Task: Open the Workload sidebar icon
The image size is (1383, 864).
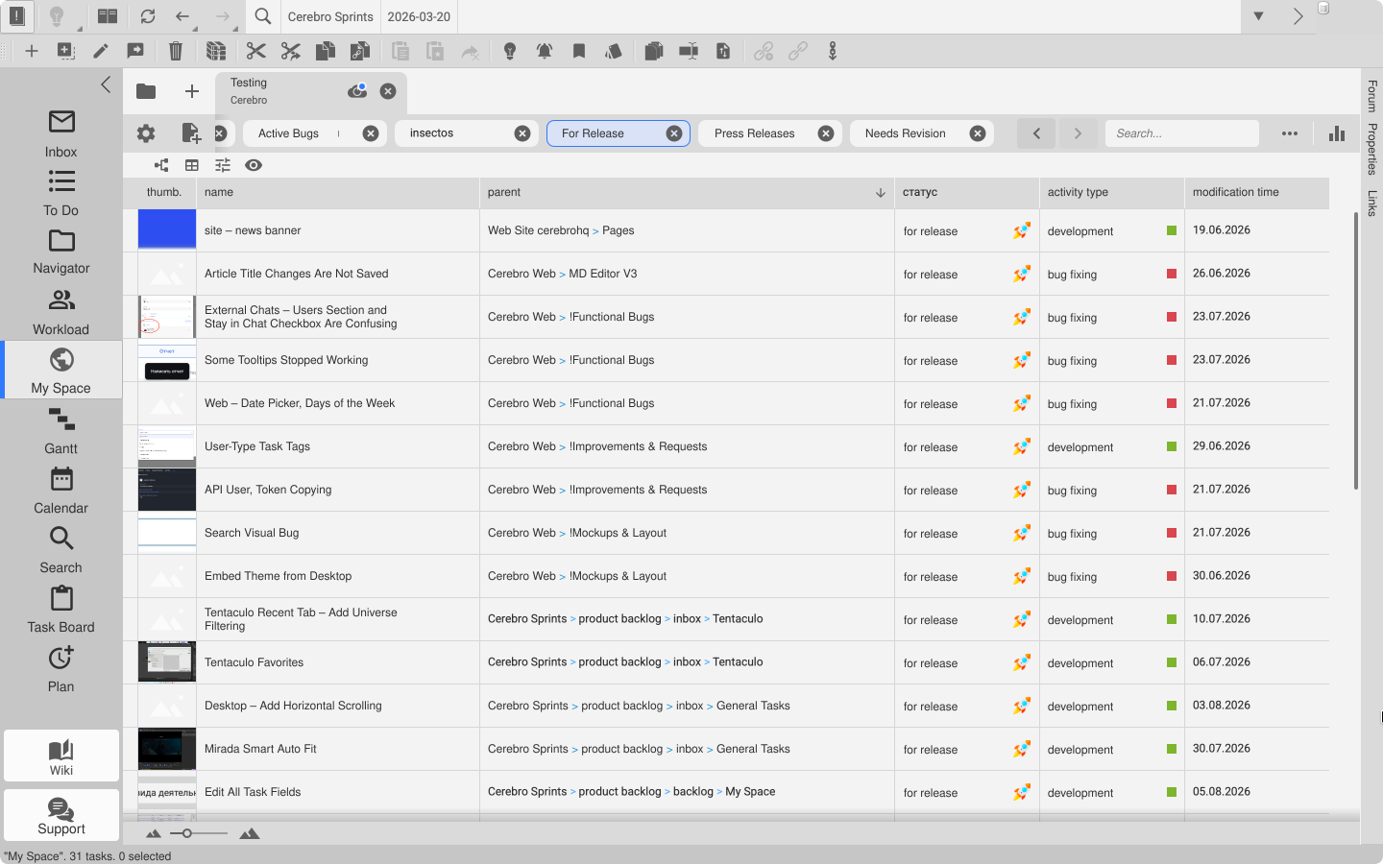Action: point(61,312)
